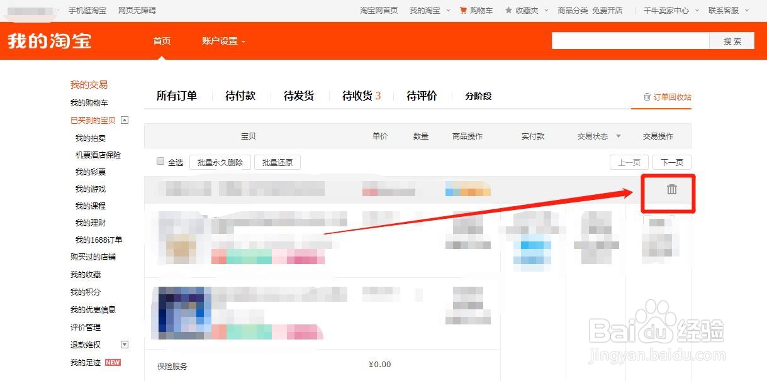Switch to the 所有订单 tab
The image size is (767, 381).
177,96
